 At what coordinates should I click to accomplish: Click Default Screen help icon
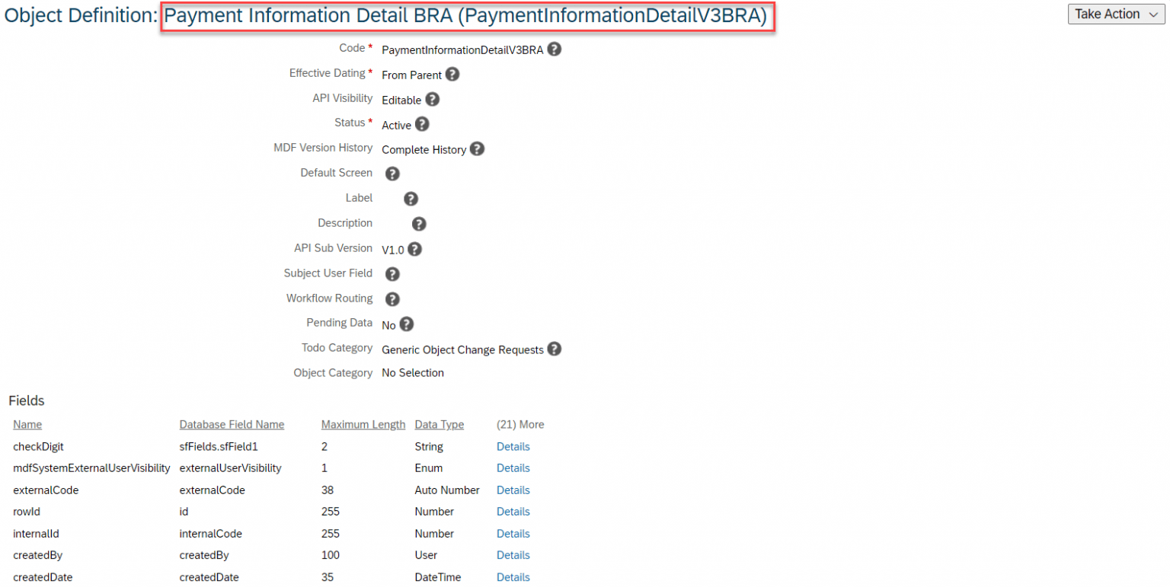392,174
